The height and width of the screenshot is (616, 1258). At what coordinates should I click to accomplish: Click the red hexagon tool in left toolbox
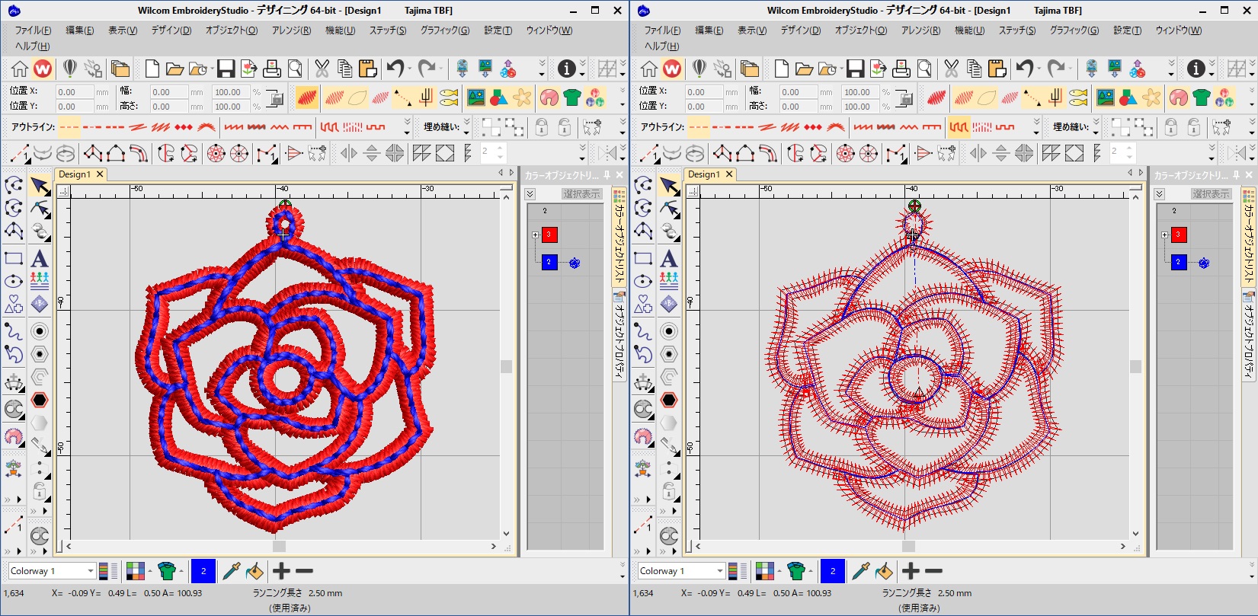point(40,399)
